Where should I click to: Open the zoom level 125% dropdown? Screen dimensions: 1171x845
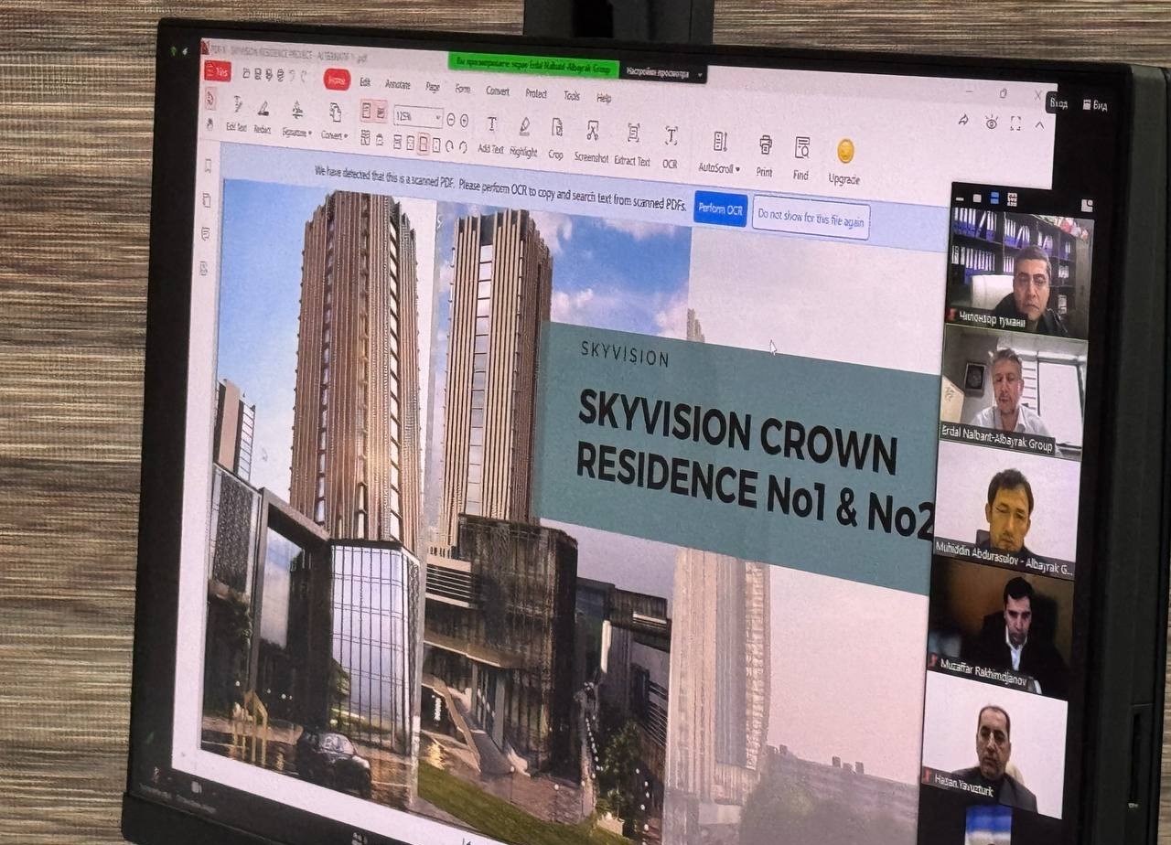click(418, 118)
